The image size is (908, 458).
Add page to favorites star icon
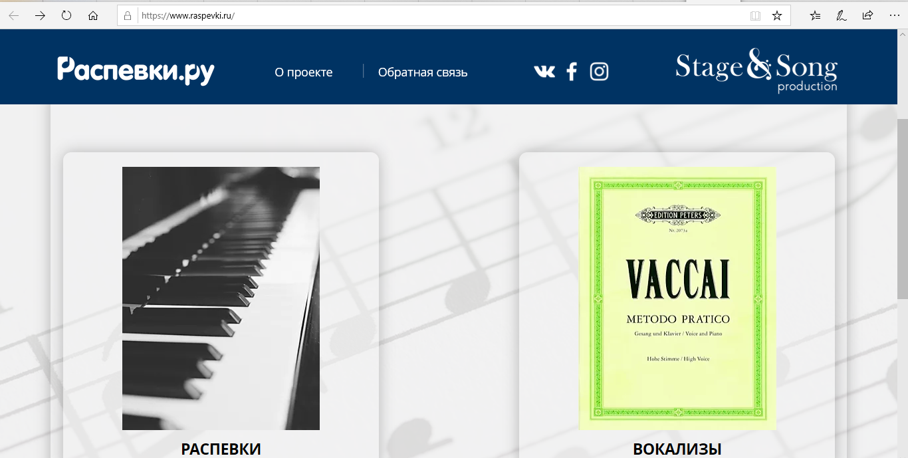click(777, 15)
